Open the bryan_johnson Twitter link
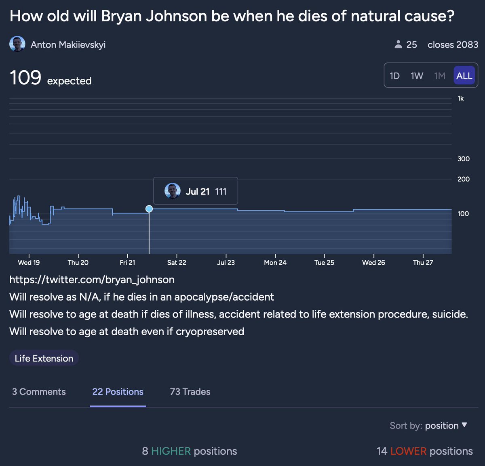This screenshot has height=466, width=485. coord(92,280)
